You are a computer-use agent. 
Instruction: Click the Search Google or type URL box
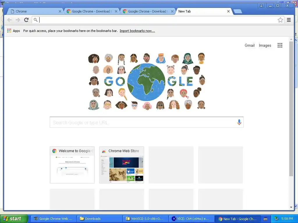coord(147,122)
